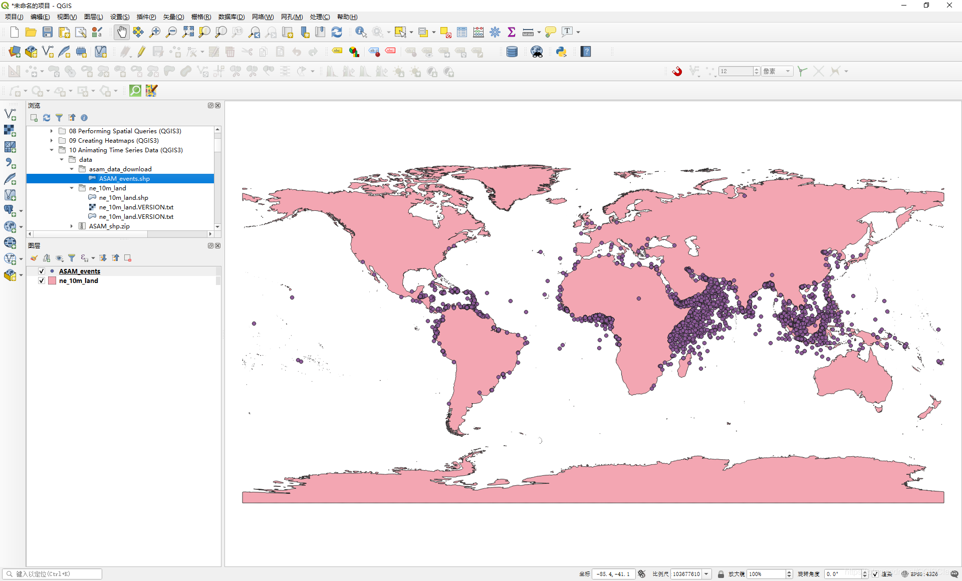Select the Pan Map hand tool
The height and width of the screenshot is (581, 962).
coord(122,32)
